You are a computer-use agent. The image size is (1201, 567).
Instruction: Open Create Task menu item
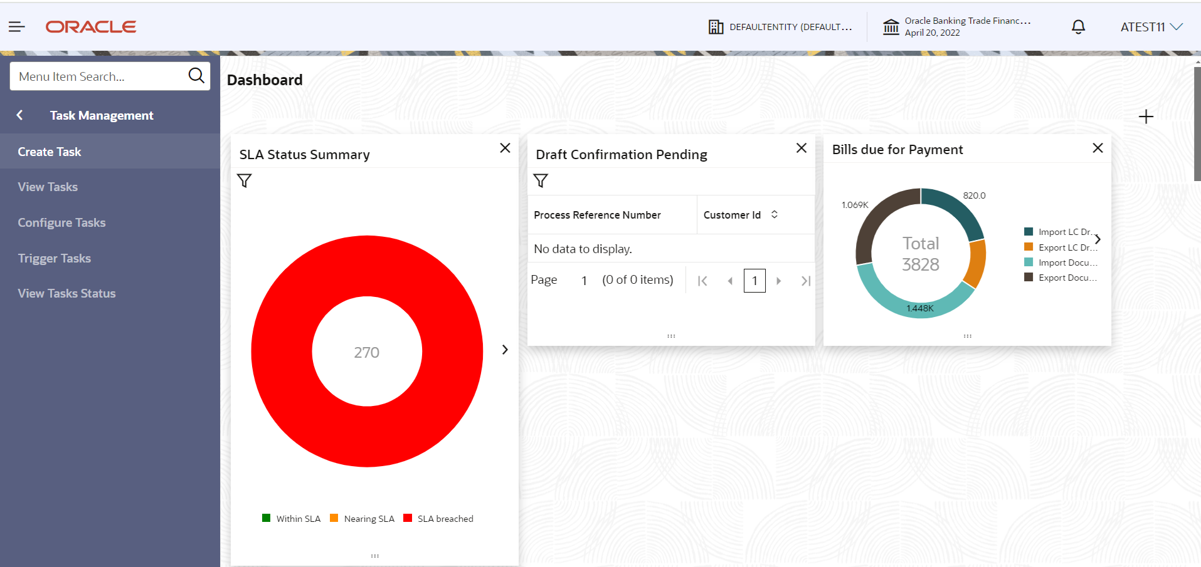click(x=110, y=152)
